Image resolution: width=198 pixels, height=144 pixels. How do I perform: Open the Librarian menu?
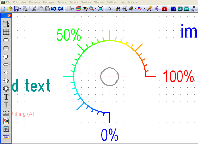coord(133,2)
